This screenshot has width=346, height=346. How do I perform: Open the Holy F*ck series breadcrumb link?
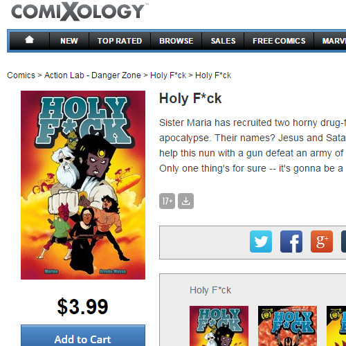click(x=168, y=75)
